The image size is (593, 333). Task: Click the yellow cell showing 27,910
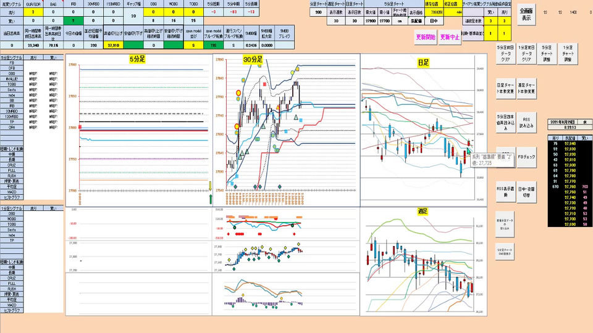click(114, 45)
